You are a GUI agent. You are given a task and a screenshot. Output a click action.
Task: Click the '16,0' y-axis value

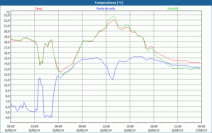[x=7, y=53]
